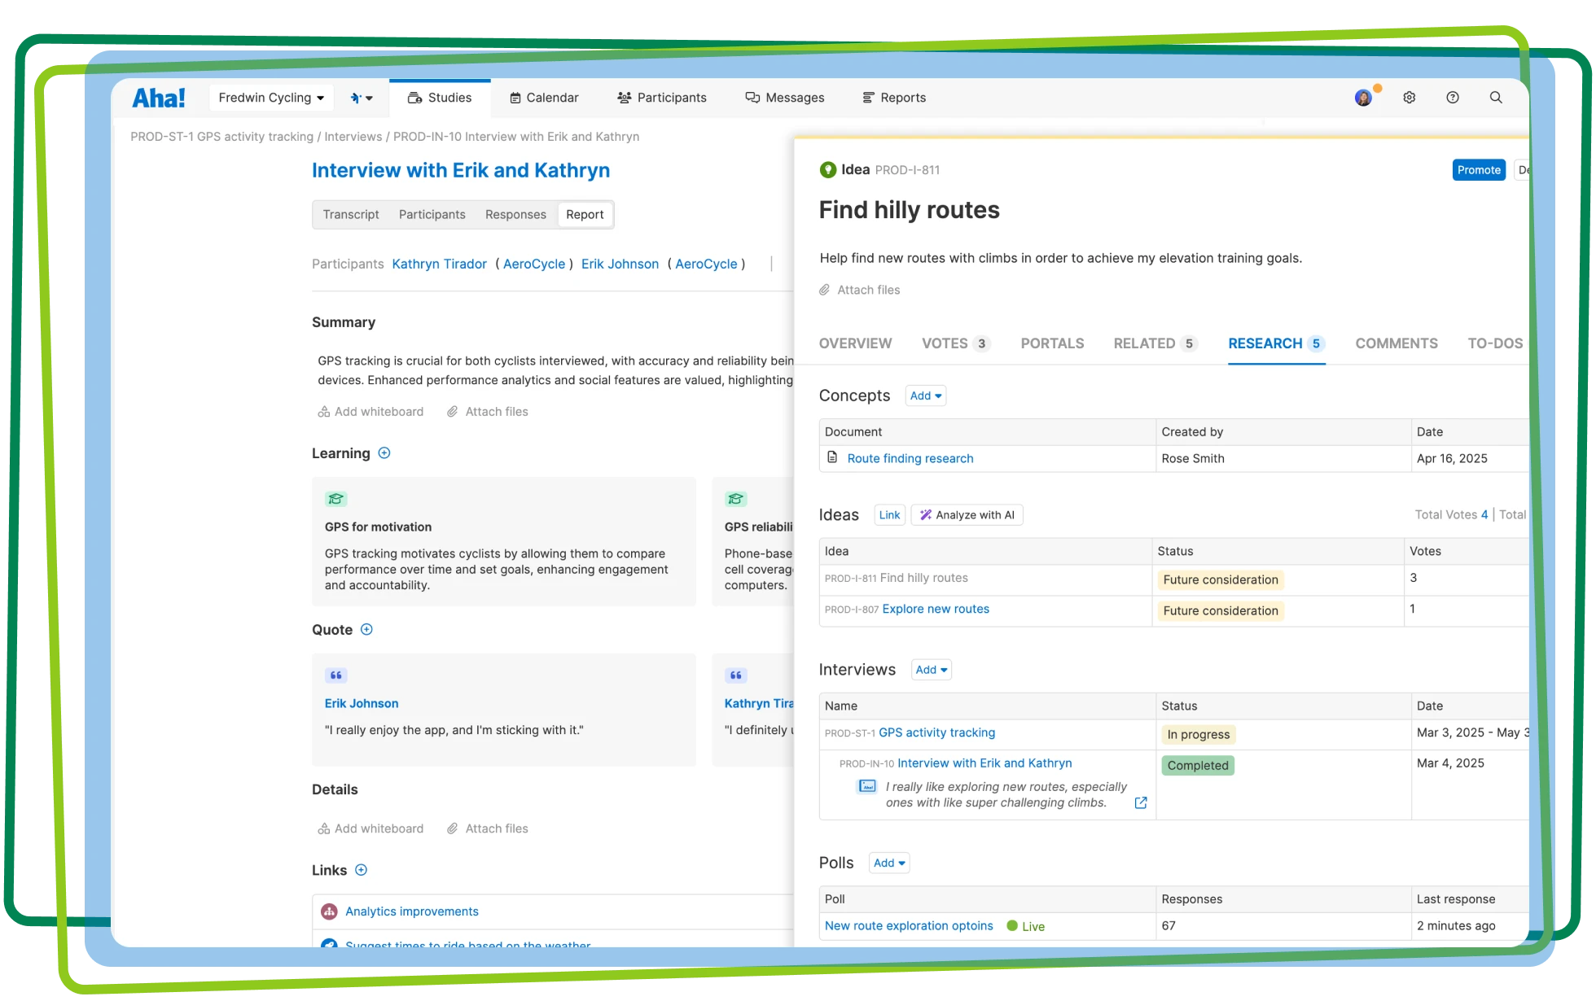Open the Messages section icon
1596x1001 pixels.
click(751, 97)
